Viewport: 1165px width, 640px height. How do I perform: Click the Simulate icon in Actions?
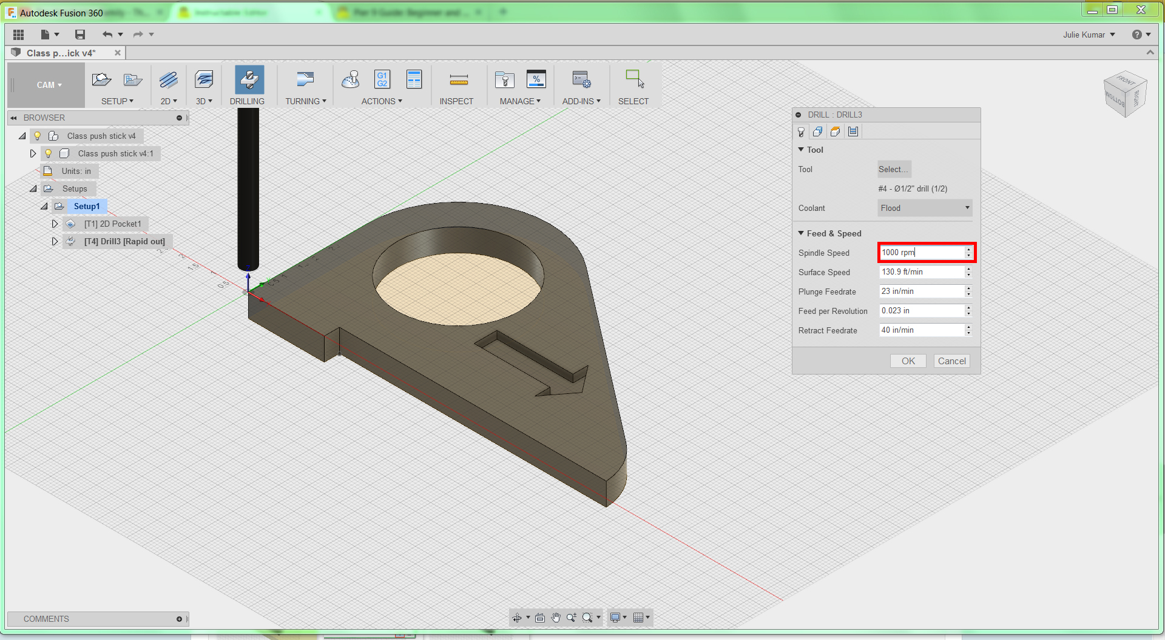pos(351,80)
